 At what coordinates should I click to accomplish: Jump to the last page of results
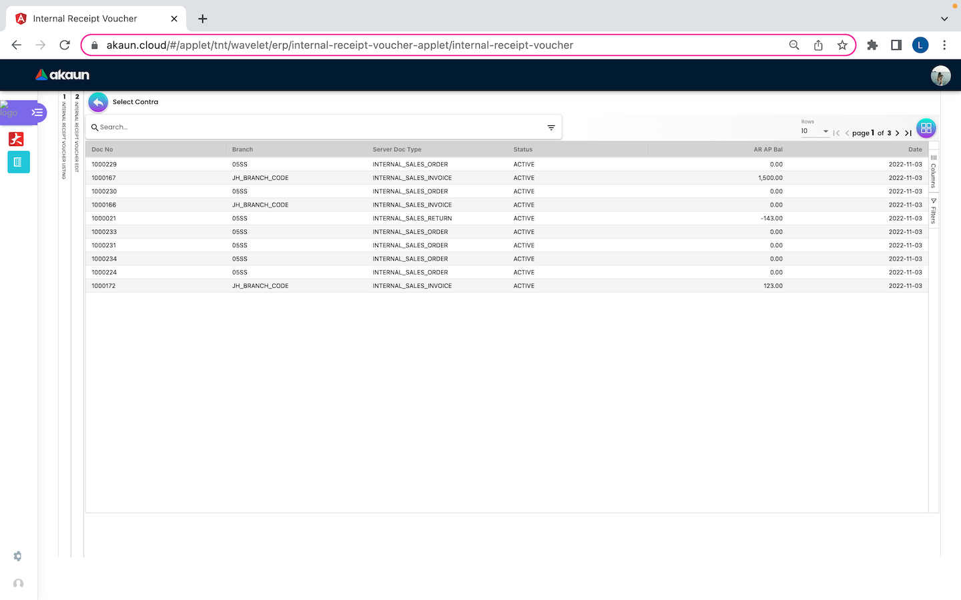click(908, 133)
